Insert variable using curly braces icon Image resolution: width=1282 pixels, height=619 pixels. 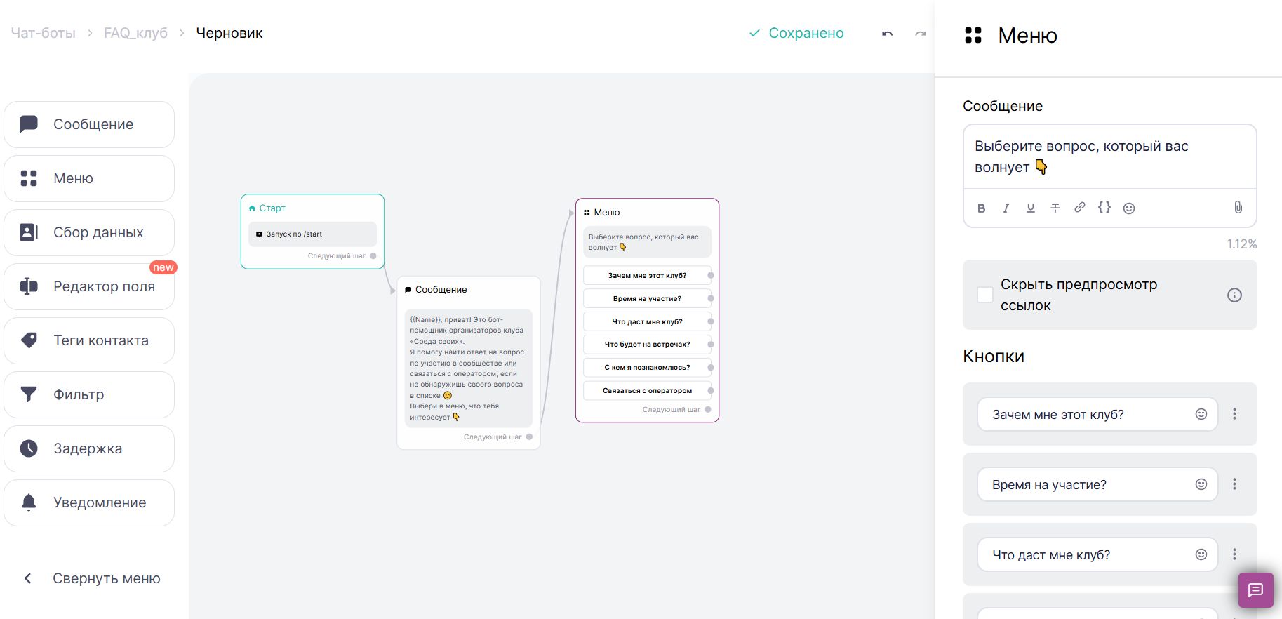pyautogui.click(x=1104, y=207)
